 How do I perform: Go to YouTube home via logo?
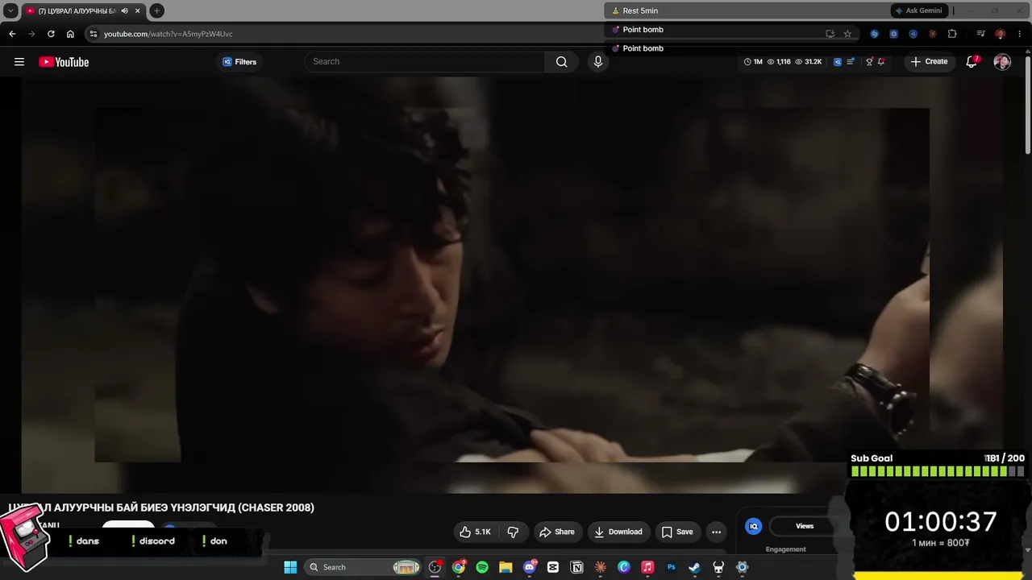click(64, 62)
